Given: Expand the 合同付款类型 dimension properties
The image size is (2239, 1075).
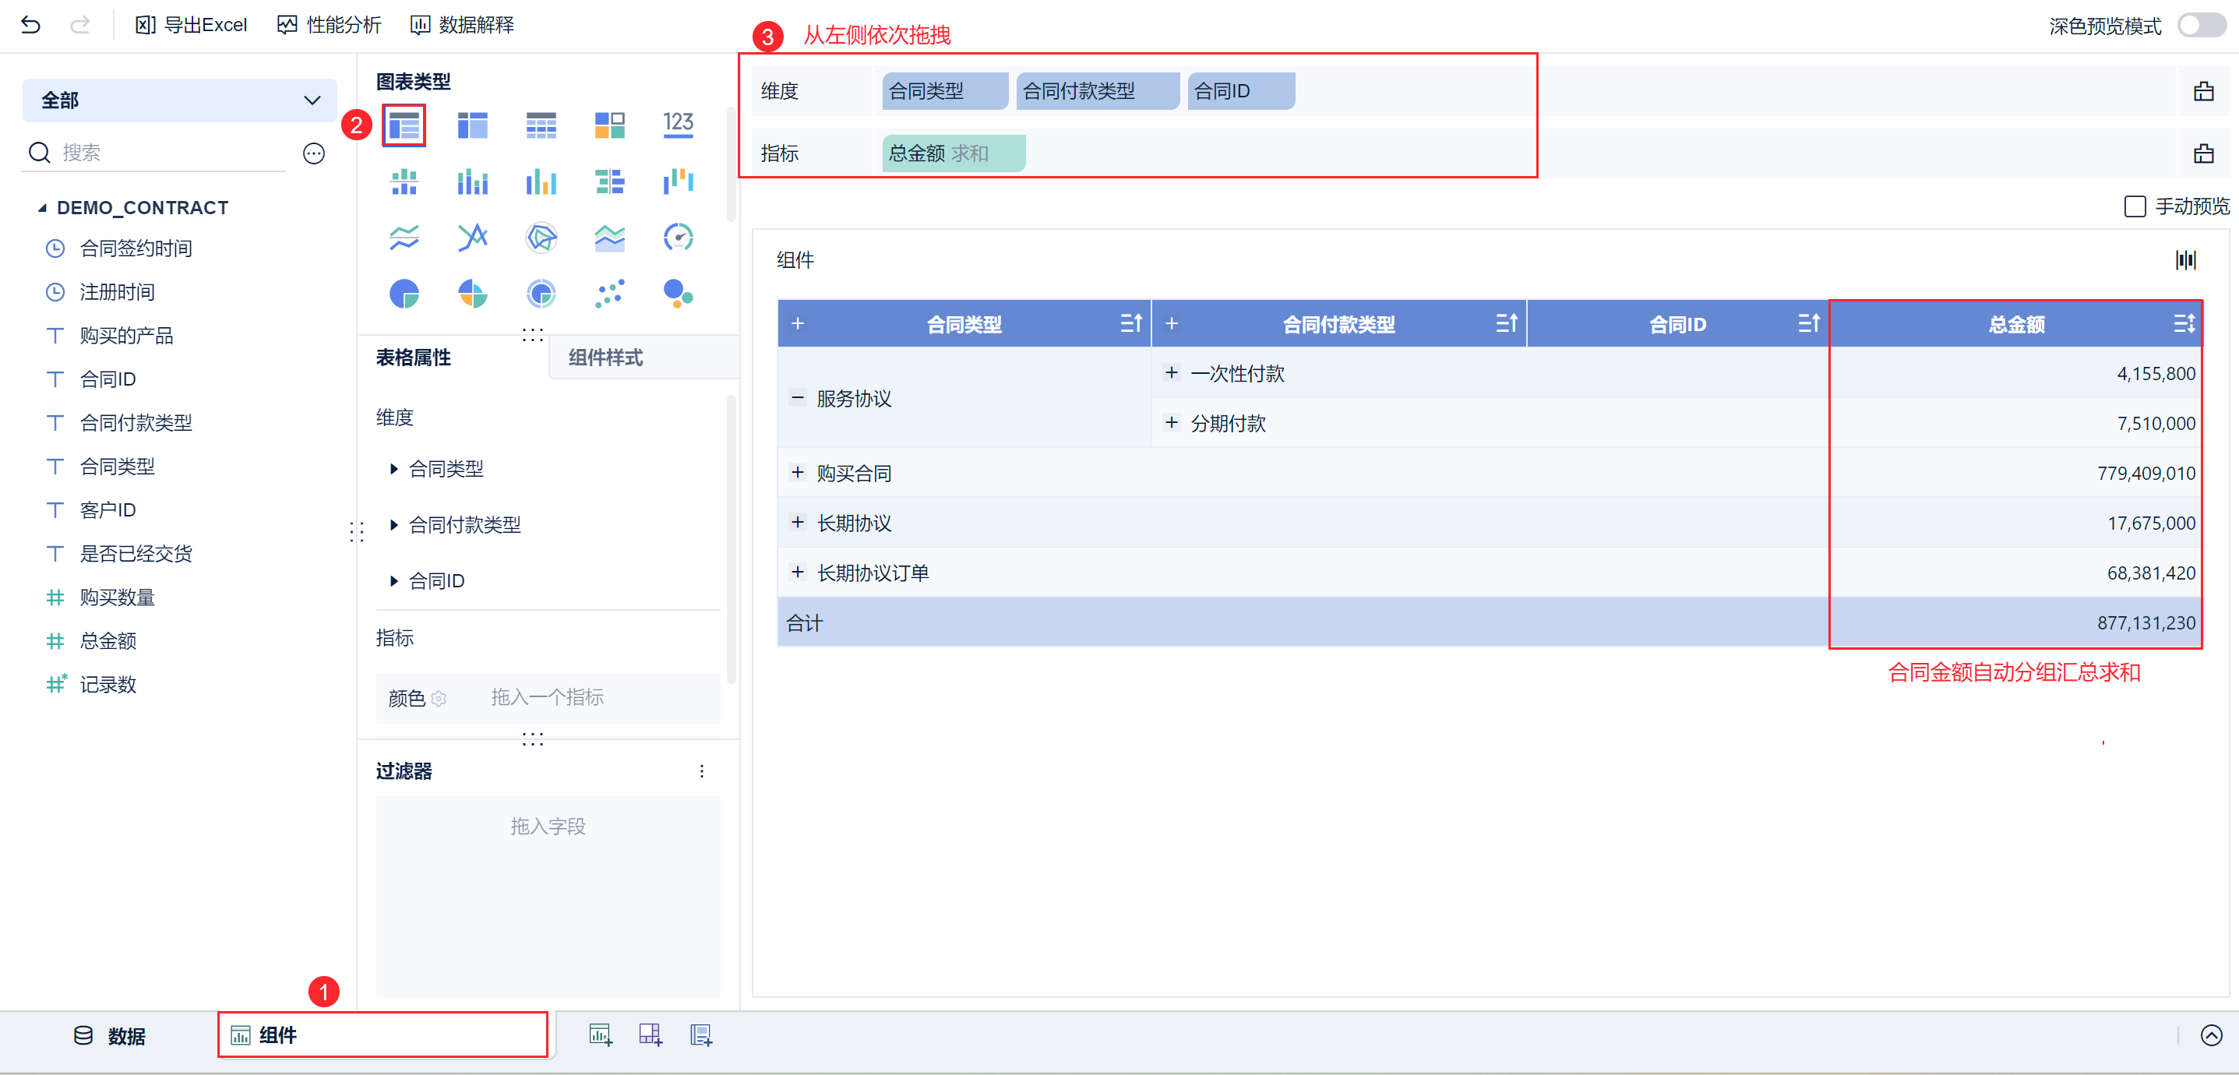Looking at the screenshot, I should click(393, 525).
